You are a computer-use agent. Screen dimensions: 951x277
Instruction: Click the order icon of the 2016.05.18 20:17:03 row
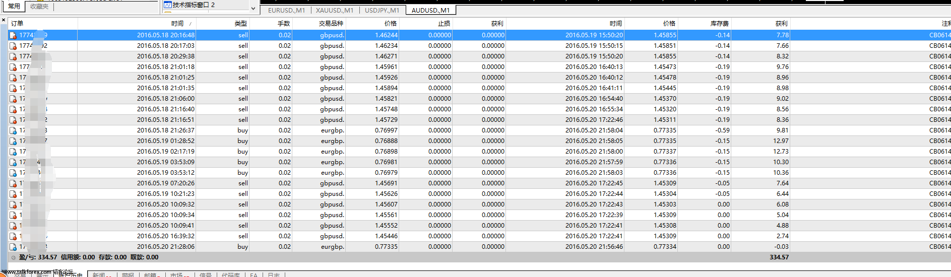pyautogui.click(x=13, y=46)
